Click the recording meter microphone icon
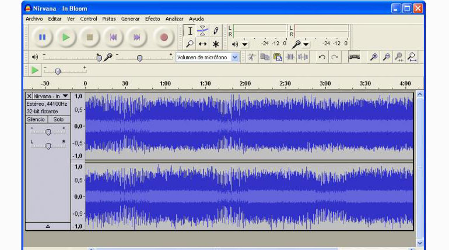 296,44
